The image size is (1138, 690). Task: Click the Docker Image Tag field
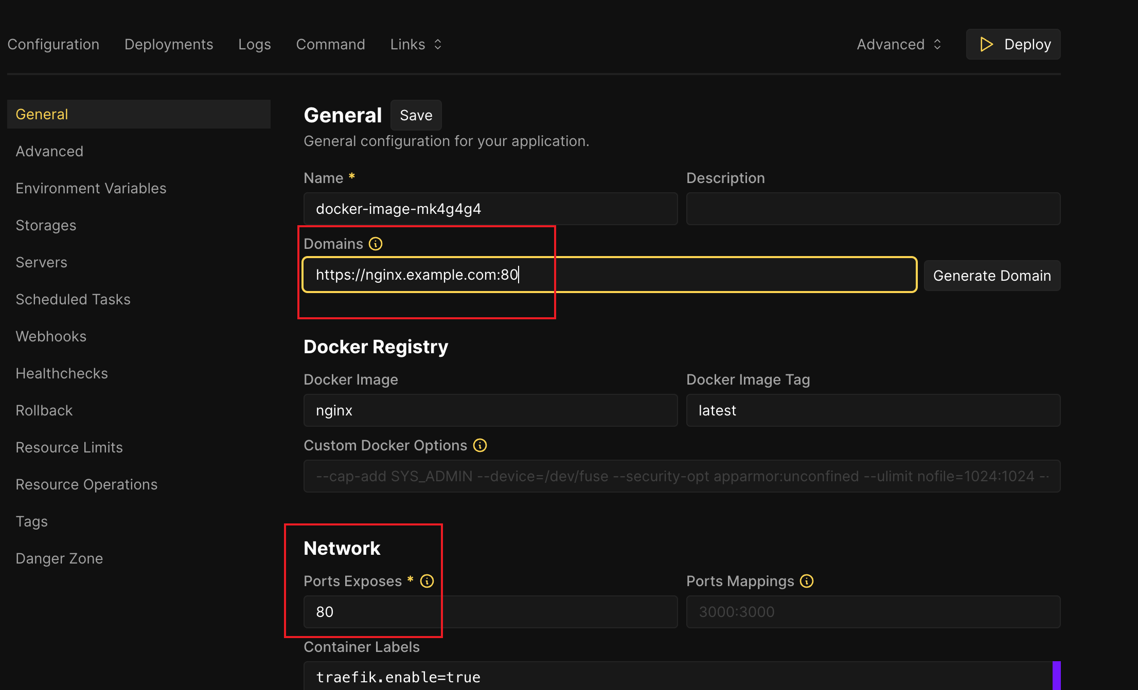tap(873, 410)
